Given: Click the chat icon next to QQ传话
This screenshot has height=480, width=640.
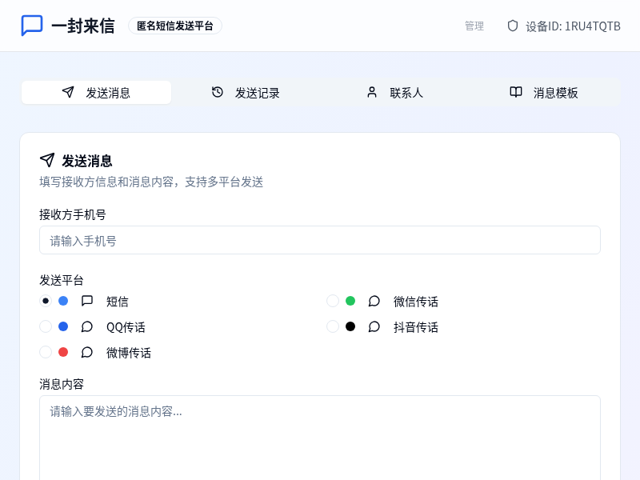Looking at the screenshot, I should pyautogui.click(x=86, y=327).
